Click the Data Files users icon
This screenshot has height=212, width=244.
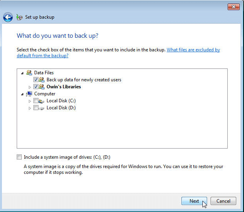click(29, 73)
